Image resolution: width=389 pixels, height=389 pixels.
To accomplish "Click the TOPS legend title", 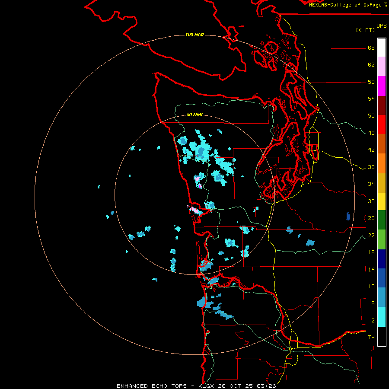I will [380, 26].
